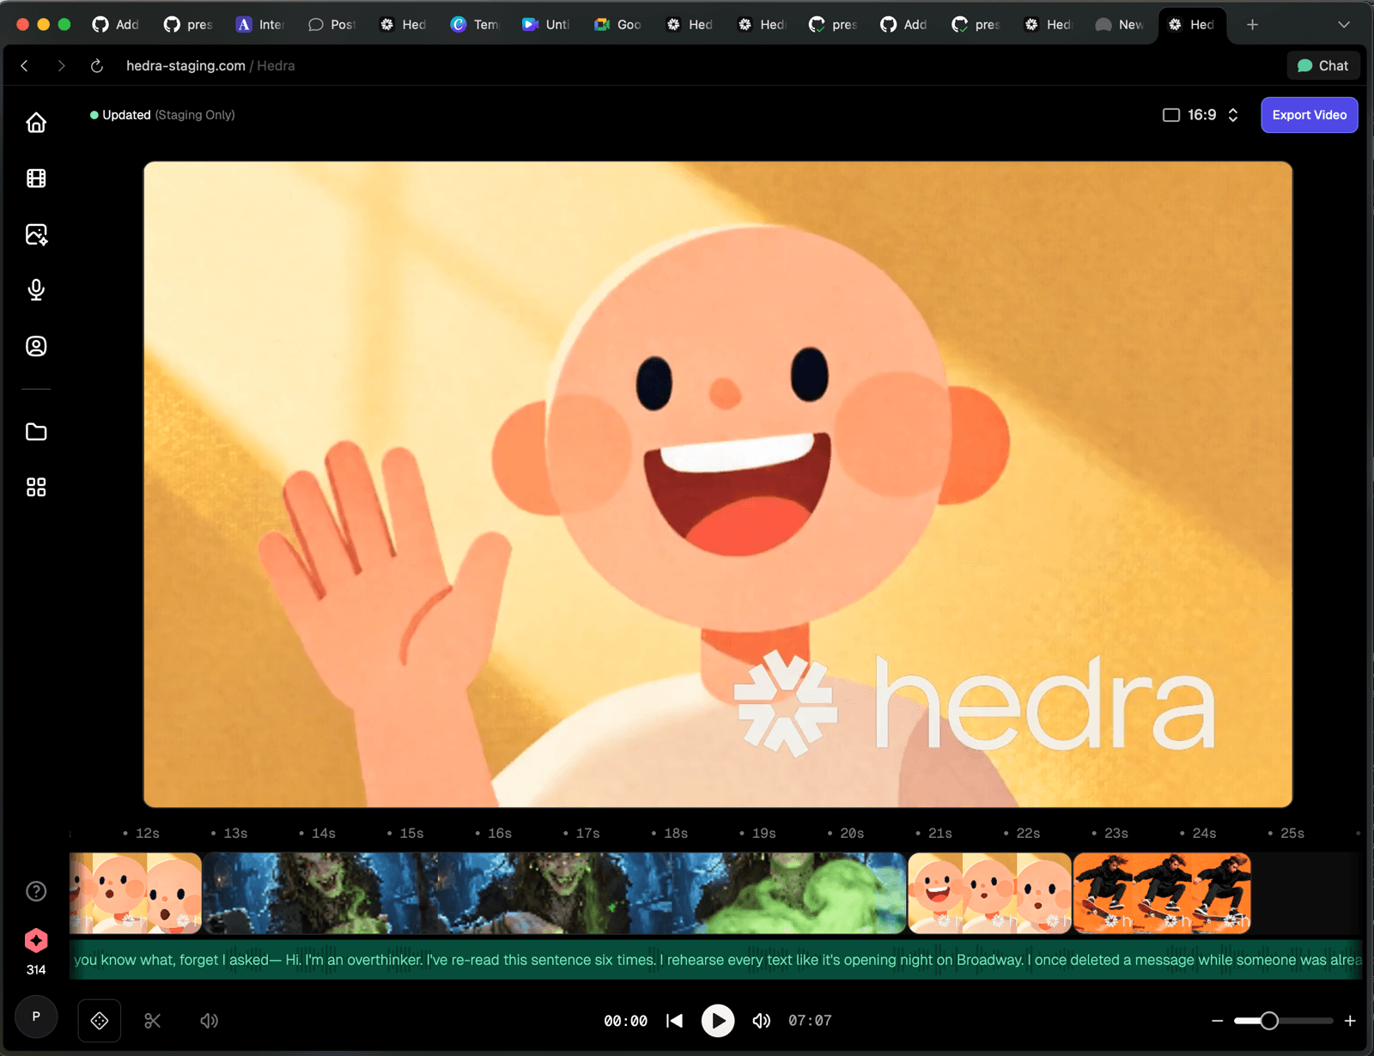The image size is (1374, 1056).
Task: Switch to the Tem tab
Action: (x=475, y=25)
